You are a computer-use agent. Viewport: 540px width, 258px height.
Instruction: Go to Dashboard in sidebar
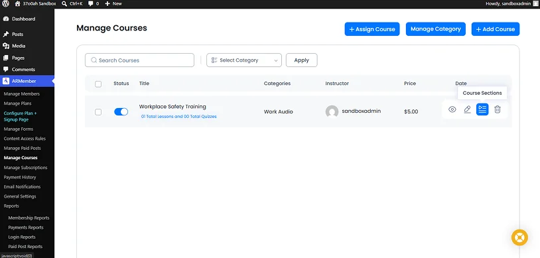[23, 19]
